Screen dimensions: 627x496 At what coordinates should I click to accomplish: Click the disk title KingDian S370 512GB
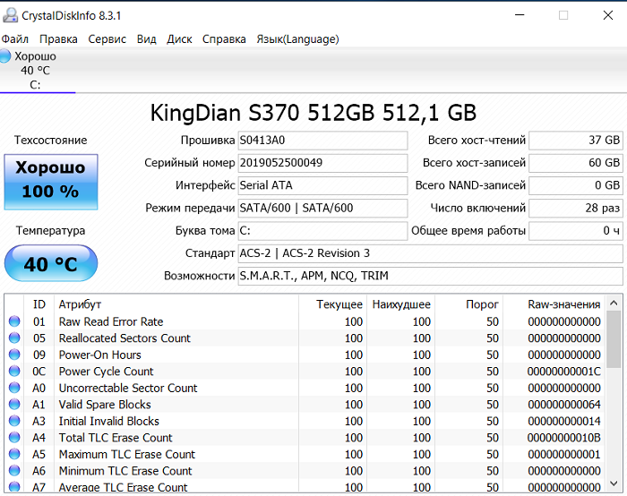pos(313,113)
